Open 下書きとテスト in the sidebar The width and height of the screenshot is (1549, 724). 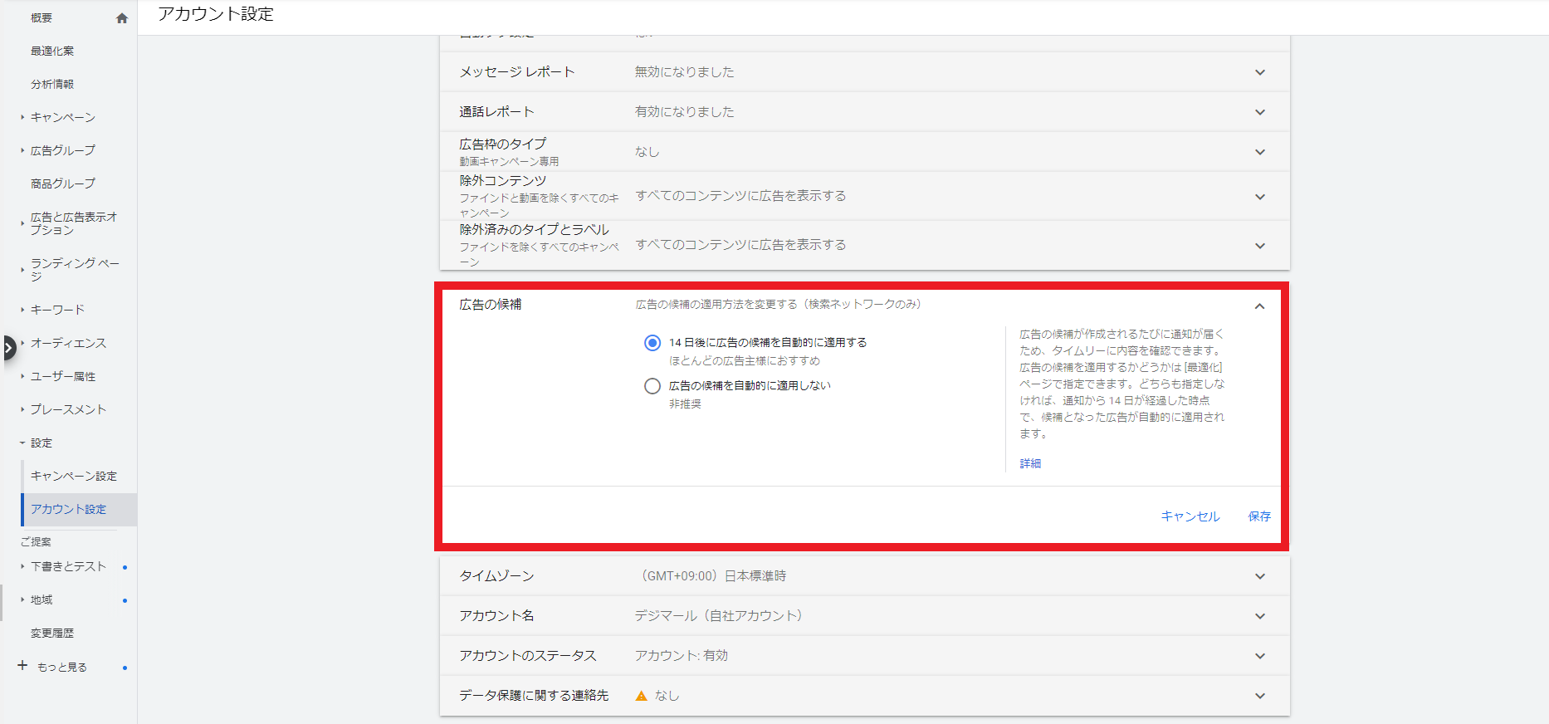pyautogui.click(x=69, y=566)
